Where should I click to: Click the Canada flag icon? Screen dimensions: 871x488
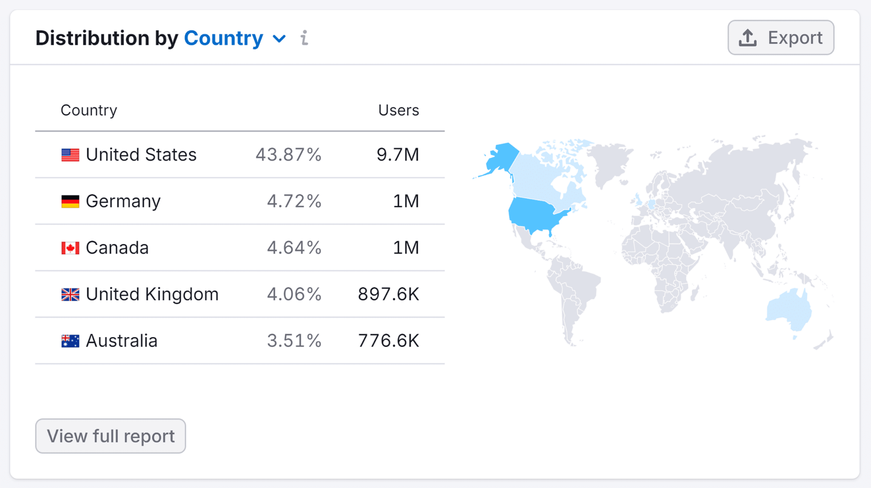[x=70, y=248]
